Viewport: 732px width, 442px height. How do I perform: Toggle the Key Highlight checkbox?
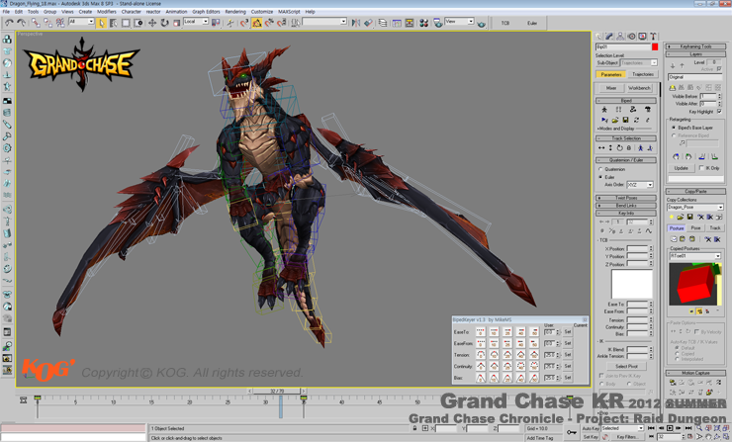[x=719, y=112]
